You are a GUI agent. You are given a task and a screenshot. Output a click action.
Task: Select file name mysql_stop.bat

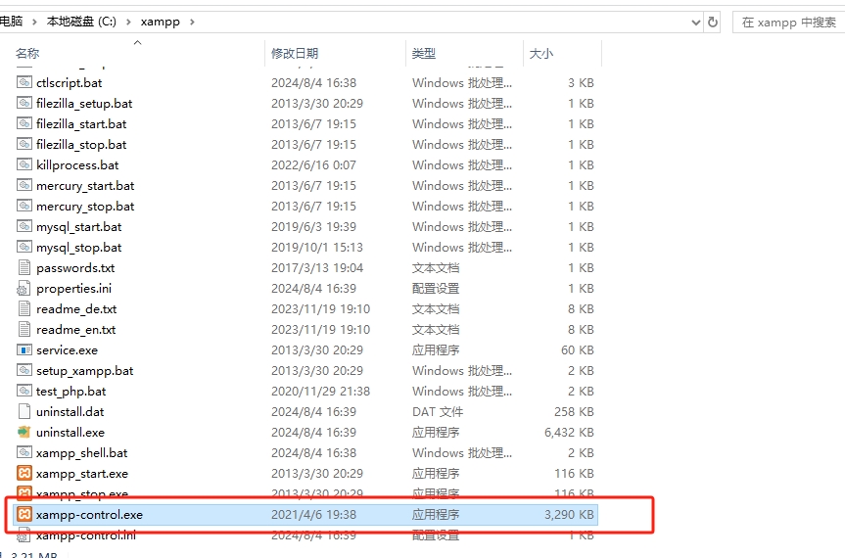point(79,248)
